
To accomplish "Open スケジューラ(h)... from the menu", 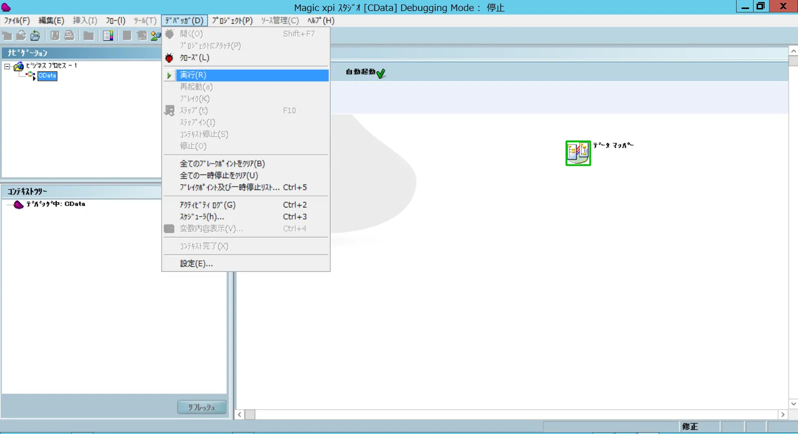I will pos(202,217).
